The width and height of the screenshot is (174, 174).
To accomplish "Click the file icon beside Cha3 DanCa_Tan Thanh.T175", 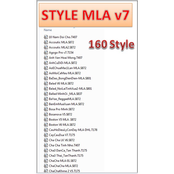I will pos(46,150).
